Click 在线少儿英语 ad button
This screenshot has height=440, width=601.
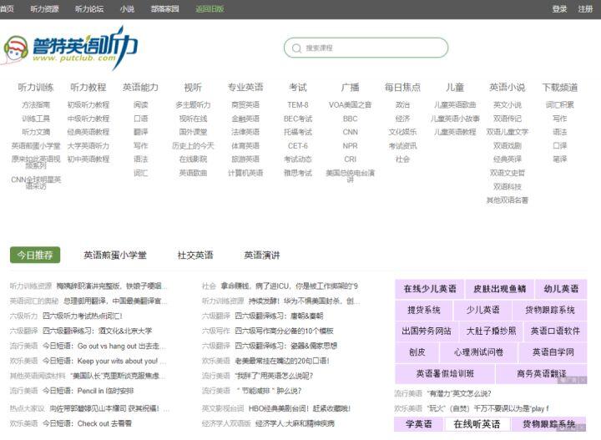[x=429, y=289]
